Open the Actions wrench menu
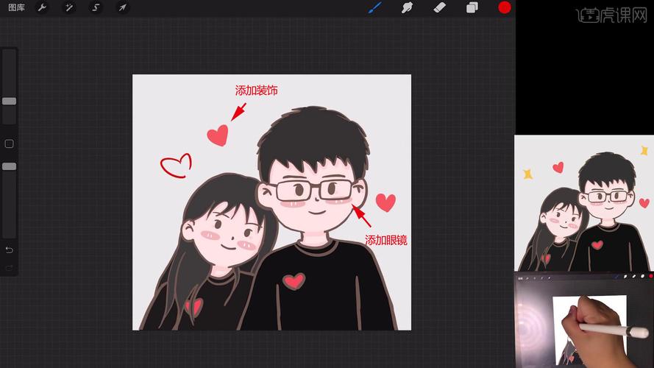 coord(42,7)
